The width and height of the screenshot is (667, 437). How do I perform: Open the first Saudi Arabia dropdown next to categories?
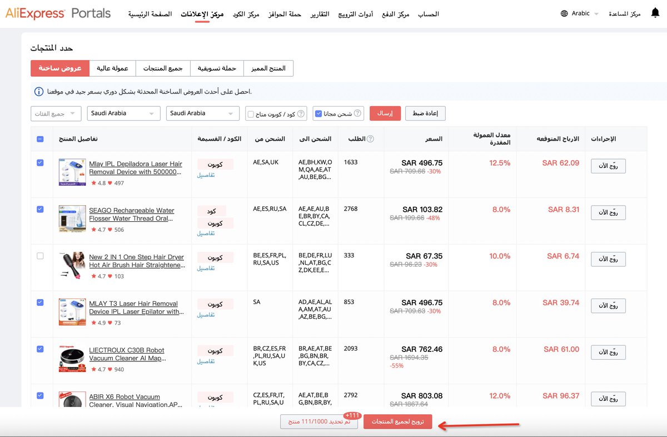point(123,113)
